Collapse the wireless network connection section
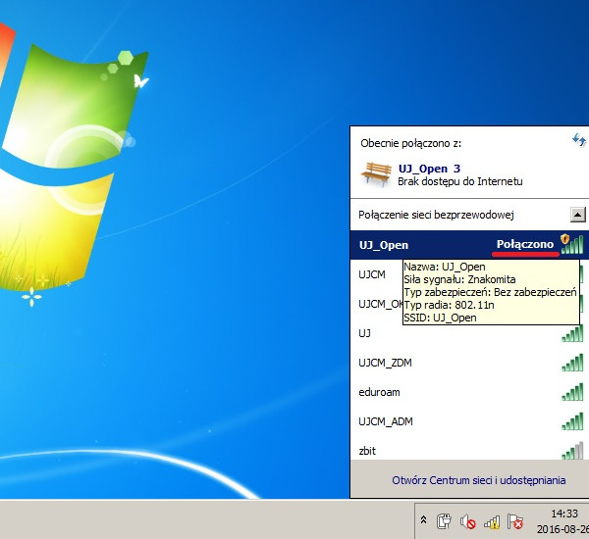The image size is (589, 539). click(578, 215)
